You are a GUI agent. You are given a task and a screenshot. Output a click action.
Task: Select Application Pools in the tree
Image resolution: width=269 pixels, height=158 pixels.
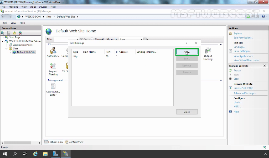(23, 45)
